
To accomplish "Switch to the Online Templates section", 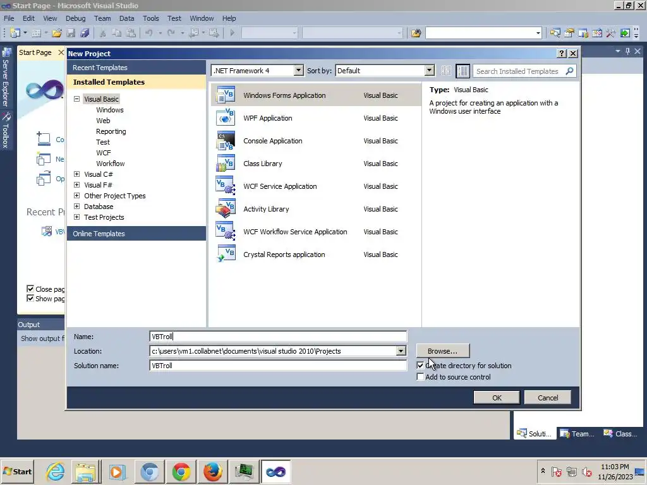I will (x=136, y=234).
